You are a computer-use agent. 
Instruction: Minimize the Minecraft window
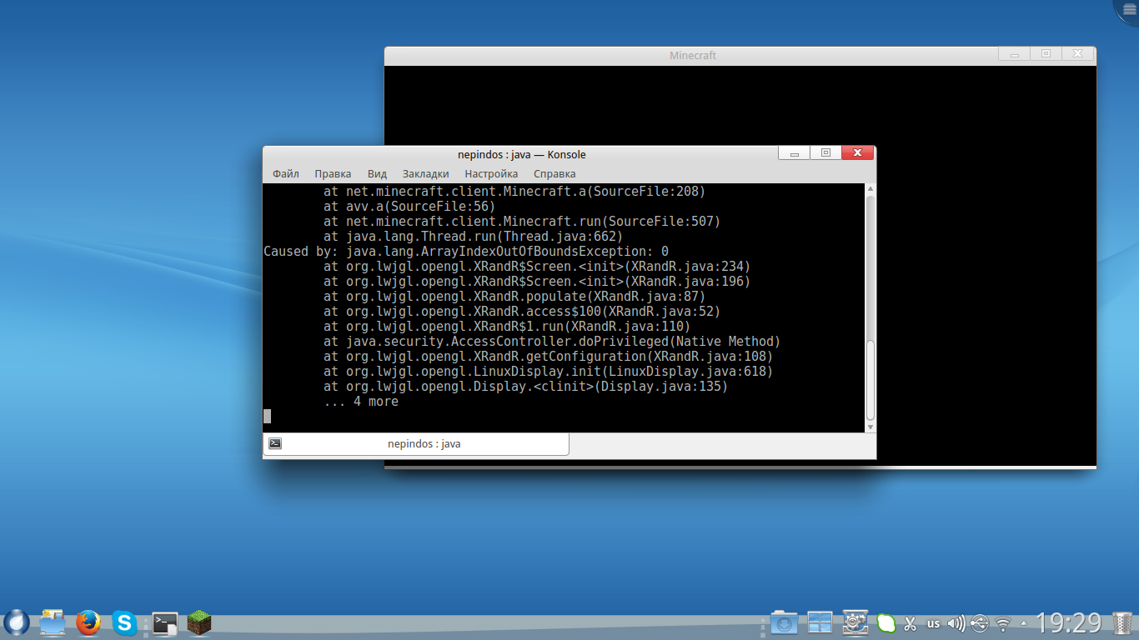click(1014, 53)
